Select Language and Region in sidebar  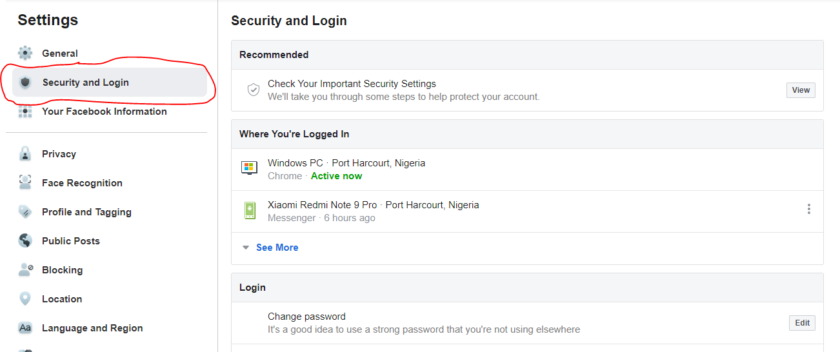click(92, 328)
